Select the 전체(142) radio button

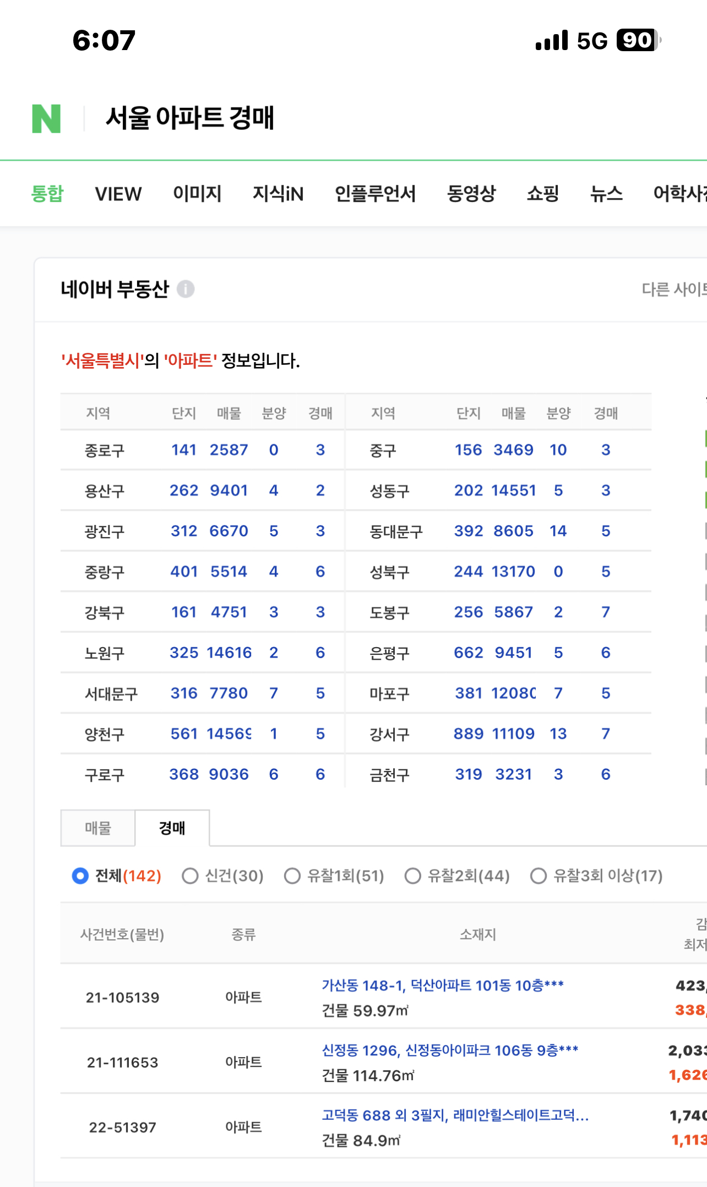point(80,876)
